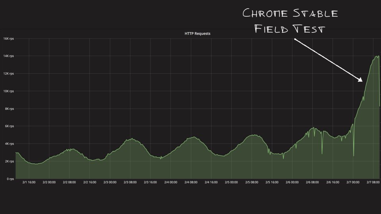Screen dimensions: 381x214
Task: Select the 6K rps y-axis label
Action: click(x=10, y=126)
